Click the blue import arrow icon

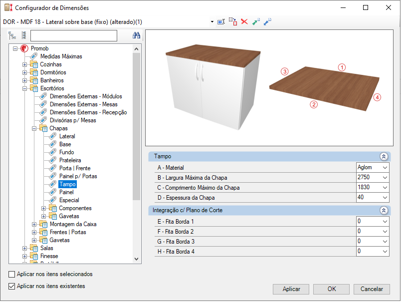tap(267, 21)
